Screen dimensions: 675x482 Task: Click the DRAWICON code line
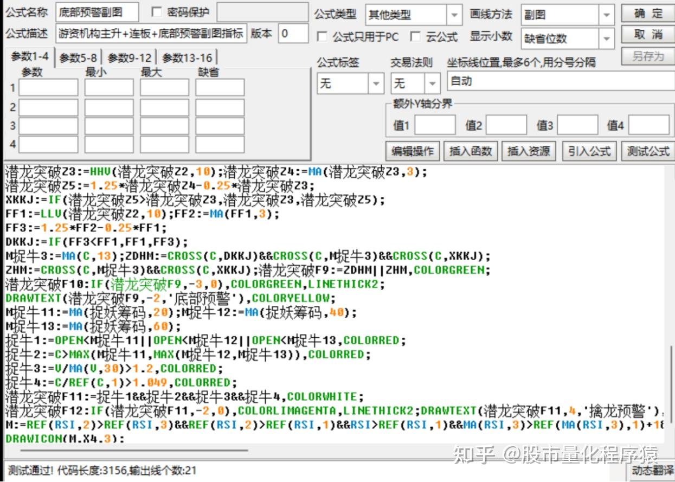pos(65,438)
